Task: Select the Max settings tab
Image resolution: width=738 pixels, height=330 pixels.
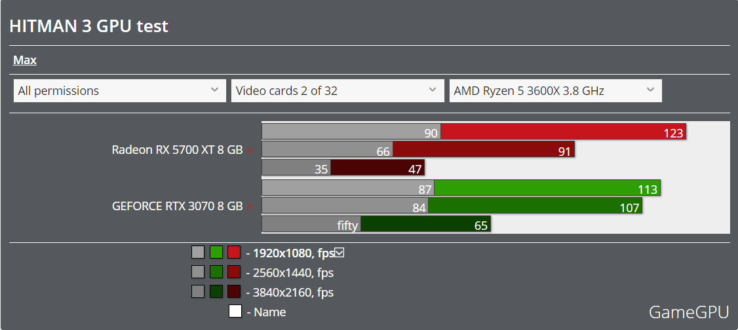Action: 25,60
